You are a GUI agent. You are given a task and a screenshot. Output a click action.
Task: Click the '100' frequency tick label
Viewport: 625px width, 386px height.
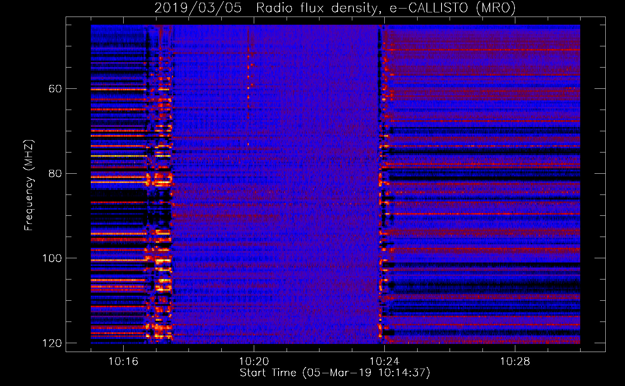pos(52,258)
